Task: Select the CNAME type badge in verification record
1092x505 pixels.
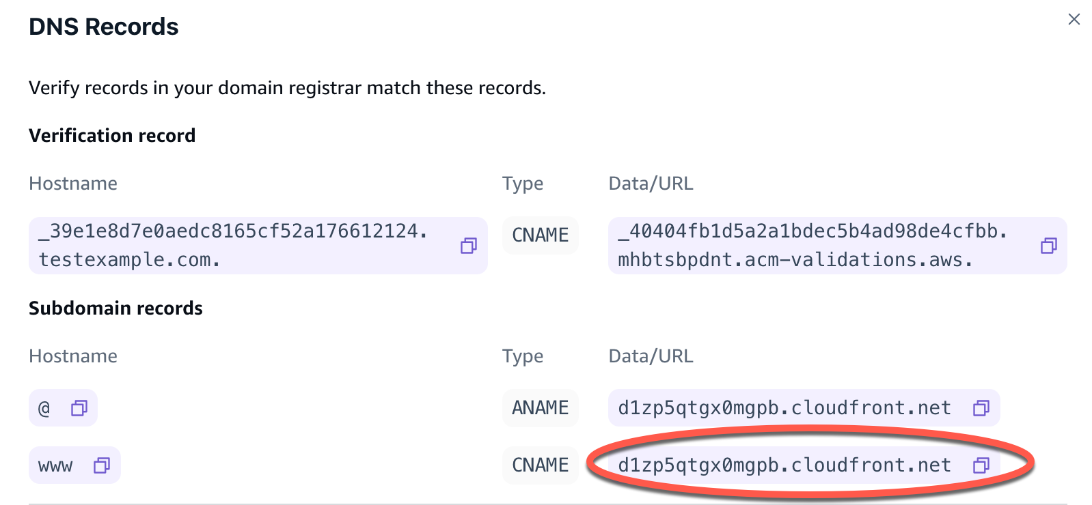Action: click(540, 235)
